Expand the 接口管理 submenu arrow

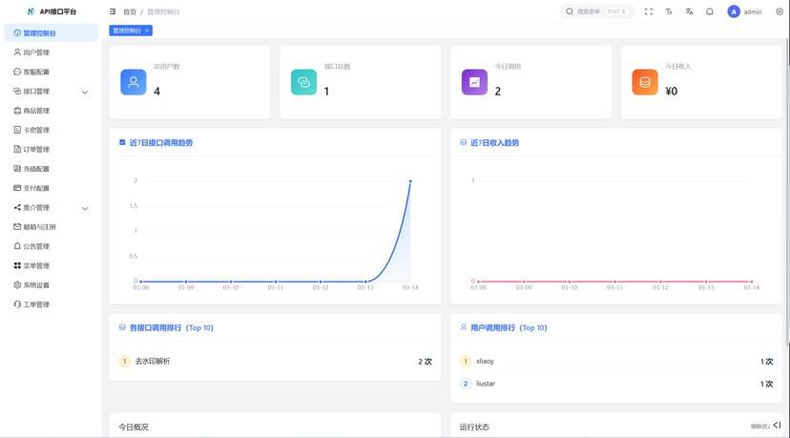(x=85, y=92)
